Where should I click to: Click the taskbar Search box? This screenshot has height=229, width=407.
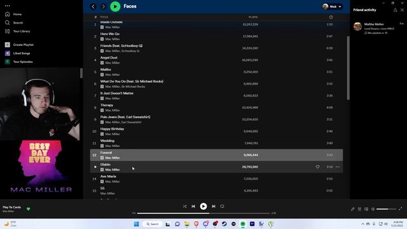(x=153, y=224)
